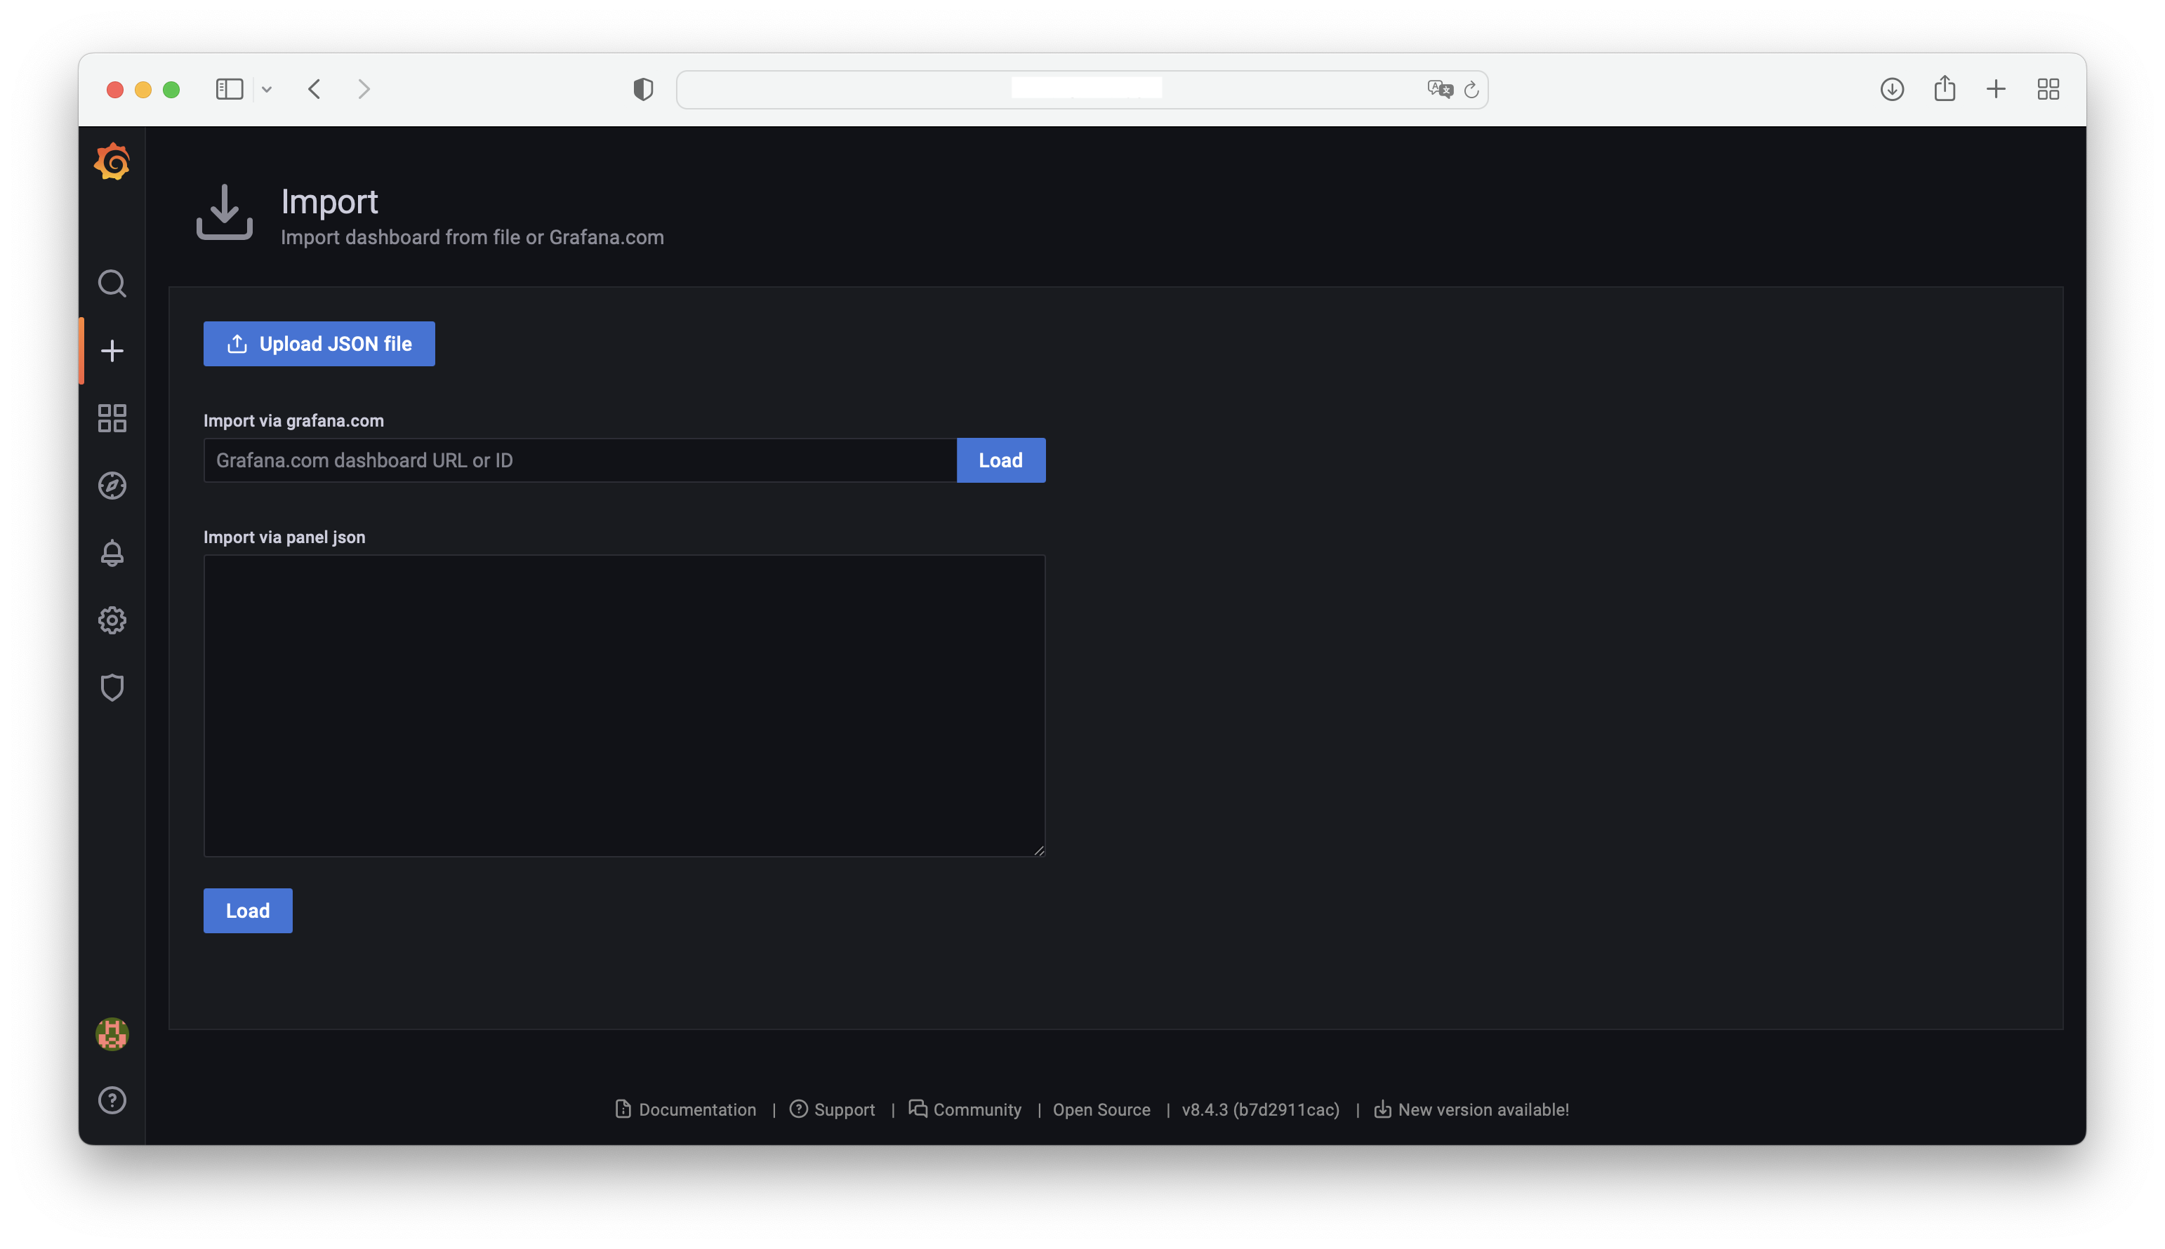Open the Support footer link
This screenshot has height=1249, width=2165.
click(x=831, y=1109)
